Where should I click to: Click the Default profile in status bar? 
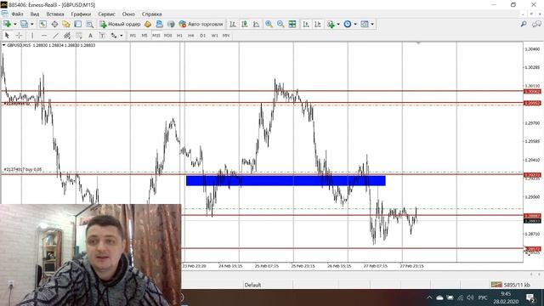tap(252, 285)
